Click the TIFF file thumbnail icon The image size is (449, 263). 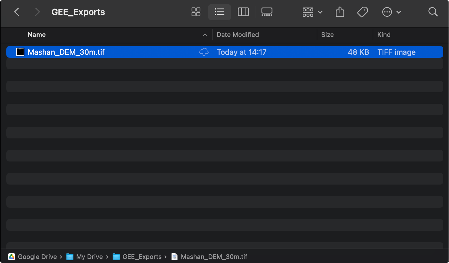20,52
